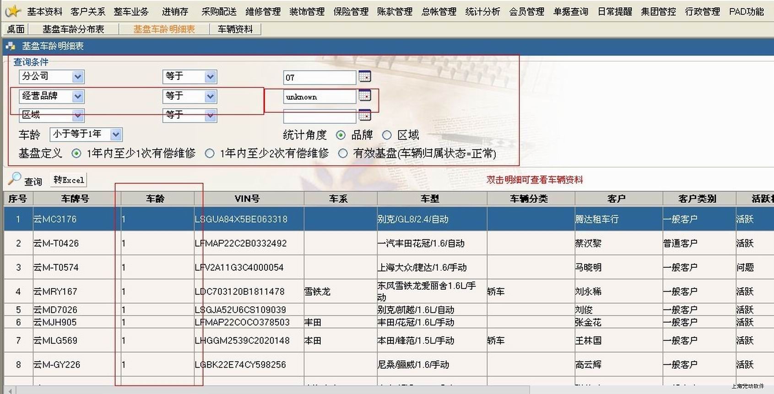Open the 车龄 小于等于1年 dropdown
The width and height of the screenshot is (774, 394).
tap(116, 134)
